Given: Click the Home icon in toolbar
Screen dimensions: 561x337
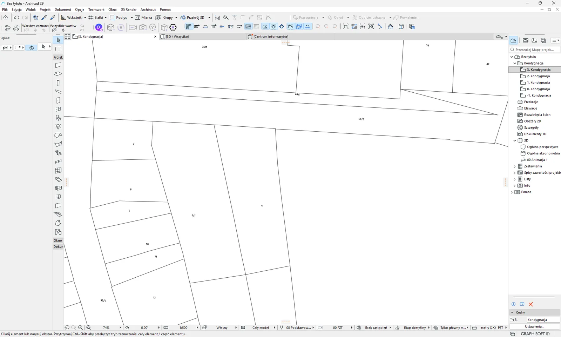Looking at the screenshot, I should [6, 18].
